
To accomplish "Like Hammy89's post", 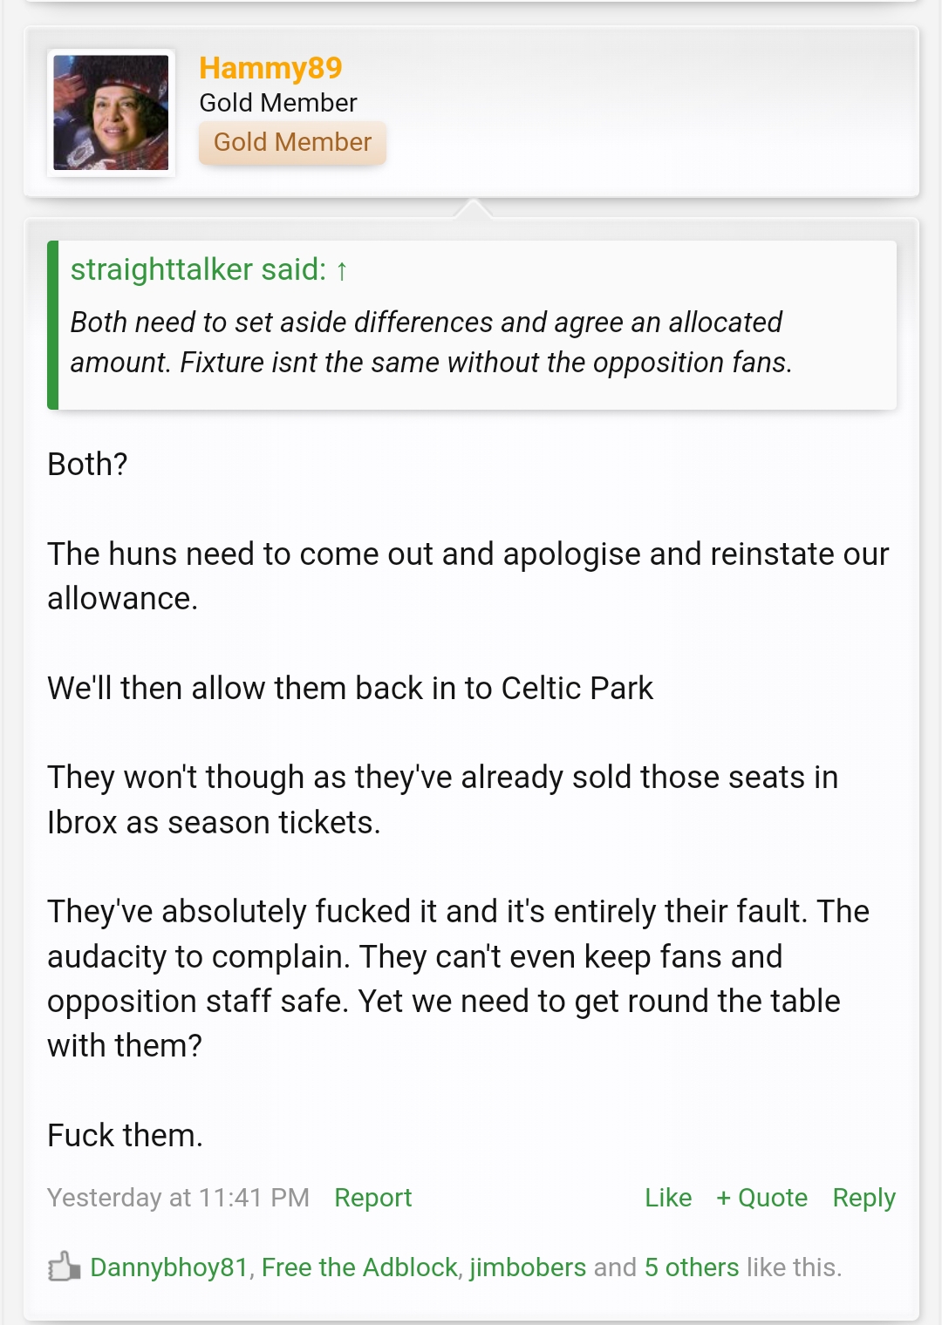I will click(668, 1198).
